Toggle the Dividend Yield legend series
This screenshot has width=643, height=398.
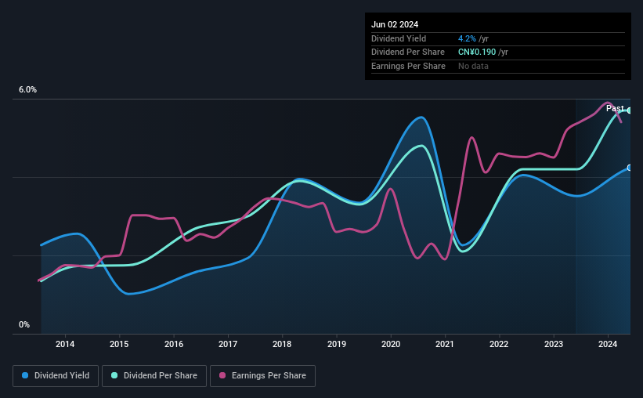pyautogui.click(x=56, y=376)
